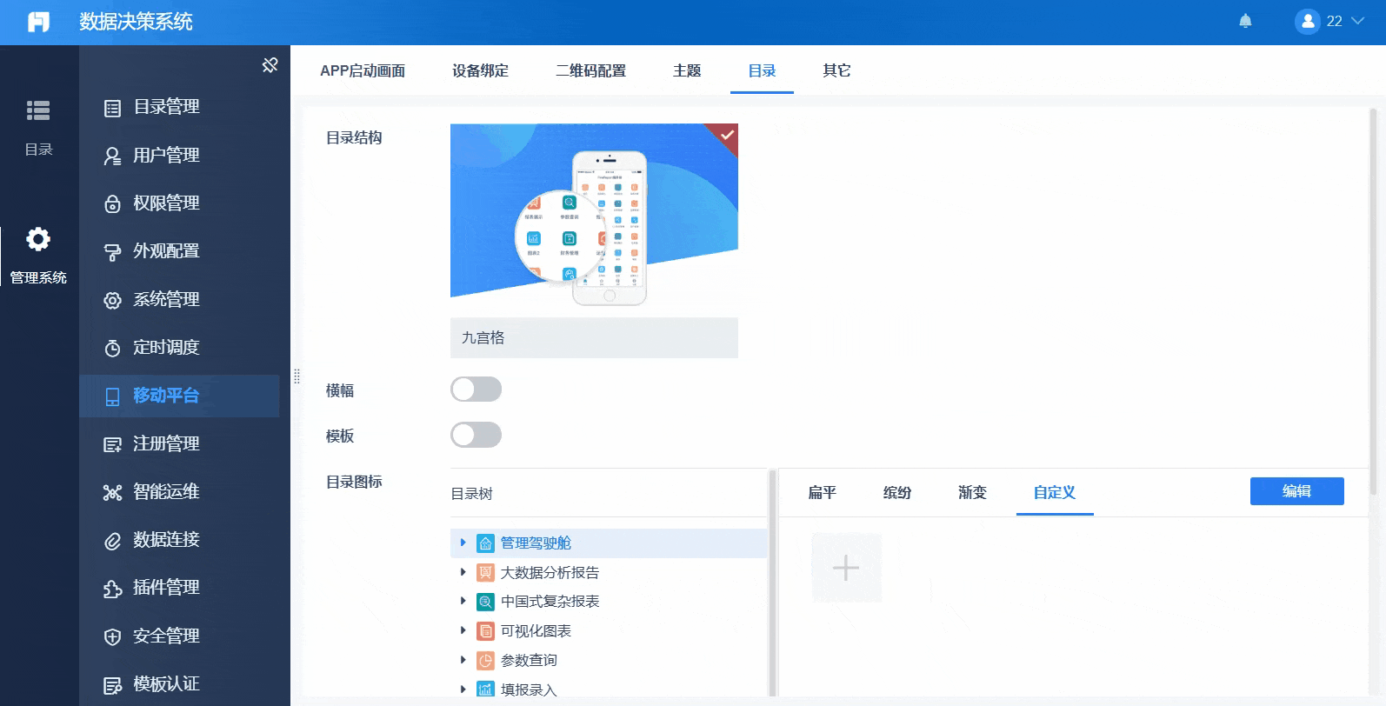Open the notification bell

tap(1245, 21)
